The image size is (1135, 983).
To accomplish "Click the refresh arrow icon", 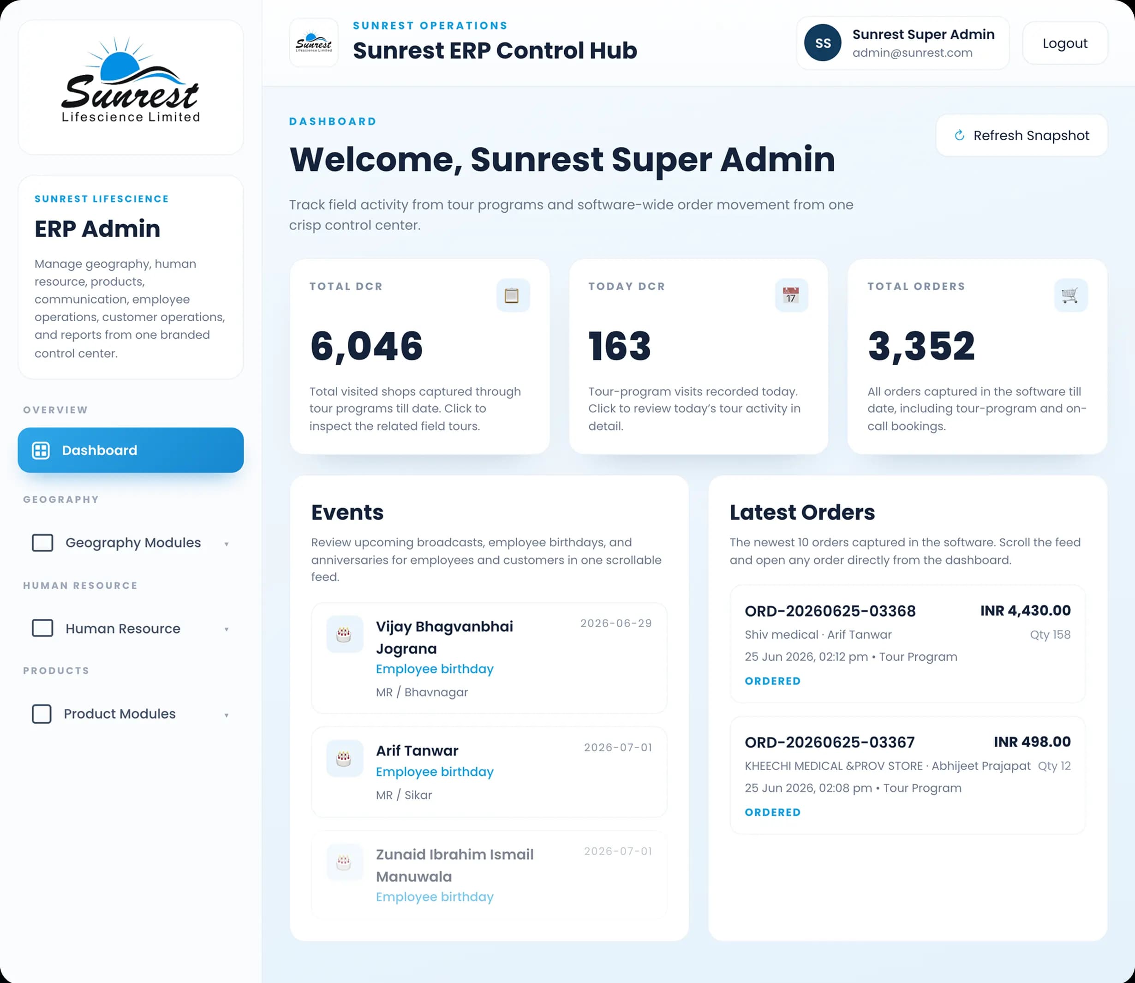I will point(959,136).
